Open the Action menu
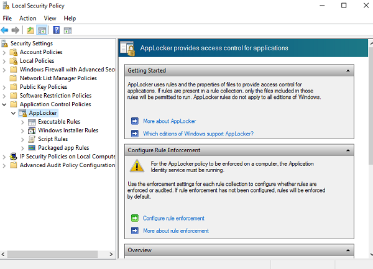373x269 pixels. point(28,18)
